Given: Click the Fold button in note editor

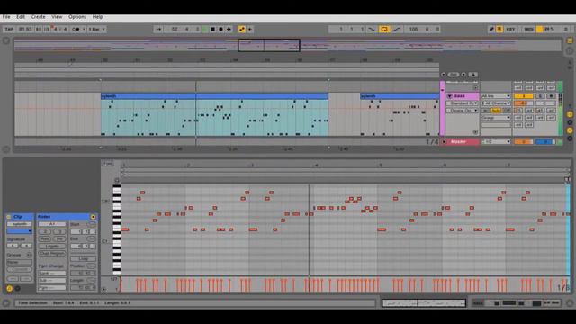Looking at the screenshot, I should pos(107,164).
